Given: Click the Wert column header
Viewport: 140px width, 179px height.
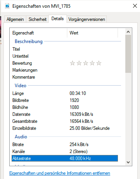Looking at the screenshot, I should tap(92, 33).
